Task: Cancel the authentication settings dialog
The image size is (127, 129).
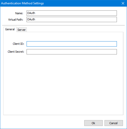Action: [114, 123]
